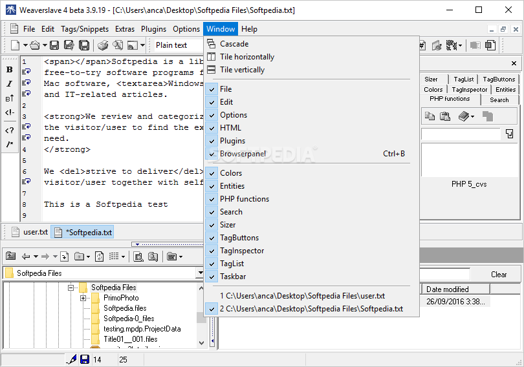The height and width of the screenshot is (367, 524).
Task: Switch to the TagList panel tab
Action: (463, 79)
